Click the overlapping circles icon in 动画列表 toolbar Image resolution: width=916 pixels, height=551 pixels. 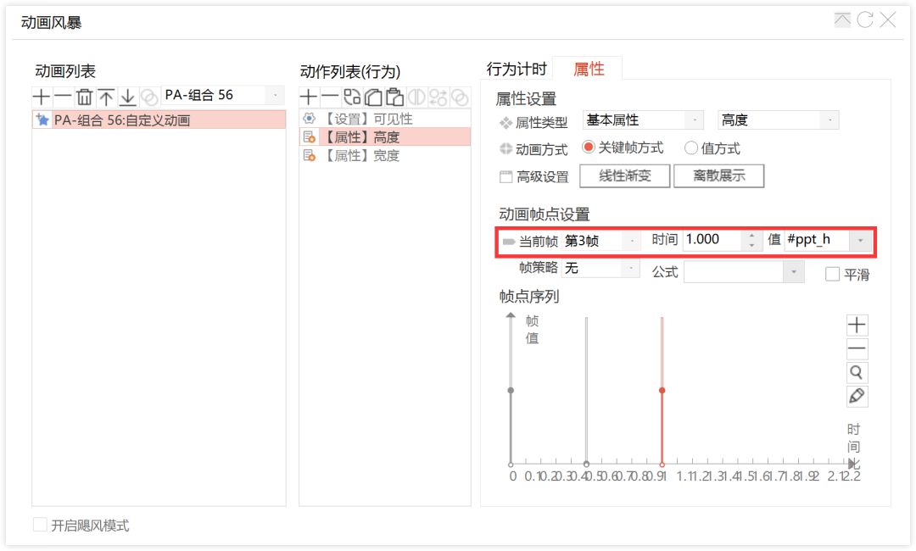click(x=149, y=97)
